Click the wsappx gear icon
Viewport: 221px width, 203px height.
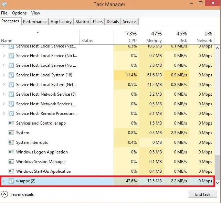tap(11, 181)
